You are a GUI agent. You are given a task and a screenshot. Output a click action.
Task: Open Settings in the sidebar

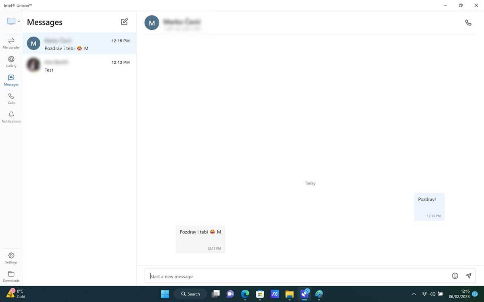tap(11, 258)
